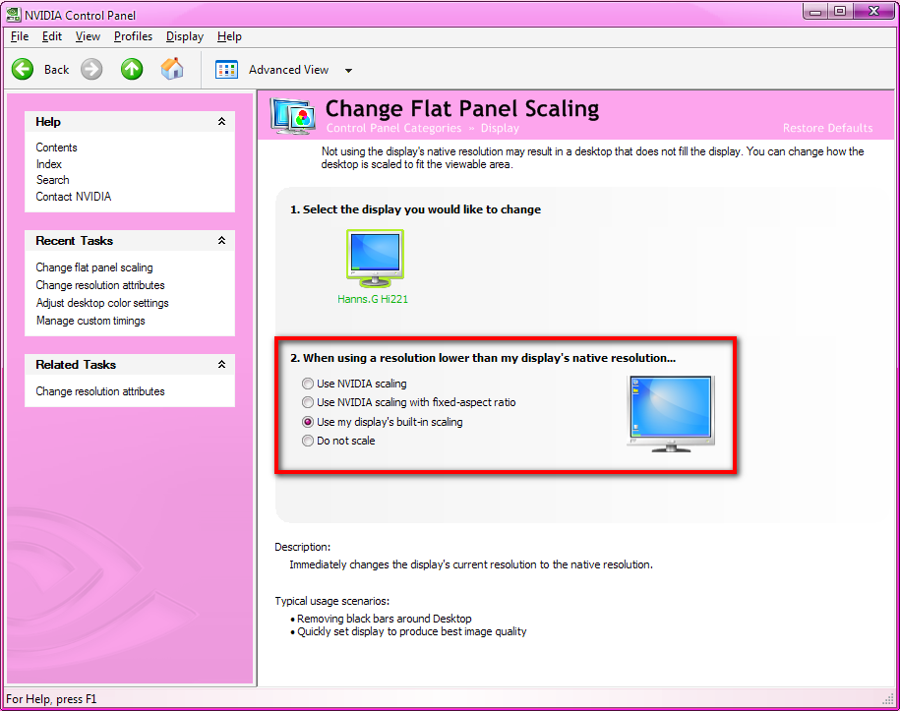Click the For Help, press F1 status text
900x711 pixels.
(51, 699)
